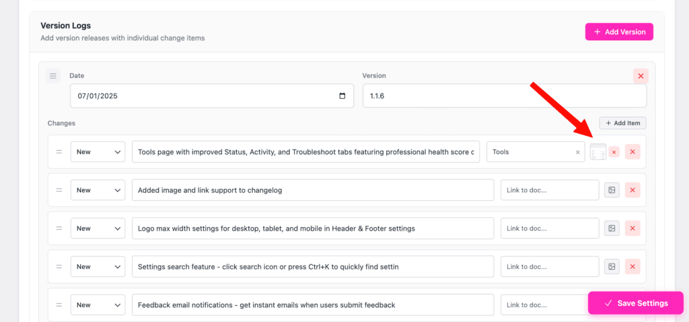This screenshot has height=322, width=689.
Task: Open type dropdown for Tools page item
Action: click(98, 152)
